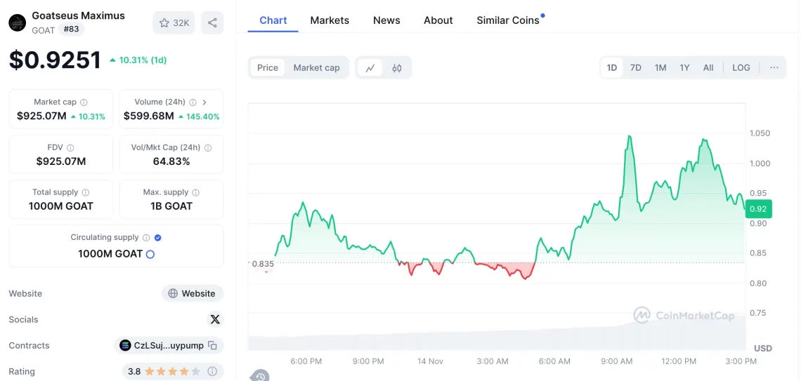Select the All time range
801x381 pixels.
coord(708,67)
